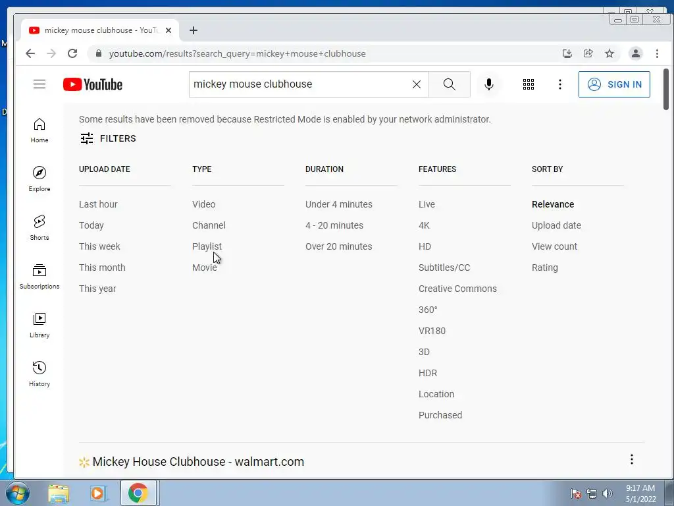Enable HDR feature filter
The height and width of the screenshot is (506, 674).
pyautogui.click(x=428, y=373)
